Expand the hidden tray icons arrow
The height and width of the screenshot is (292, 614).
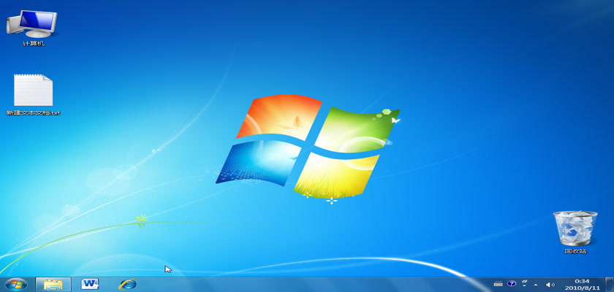(537, 284)
